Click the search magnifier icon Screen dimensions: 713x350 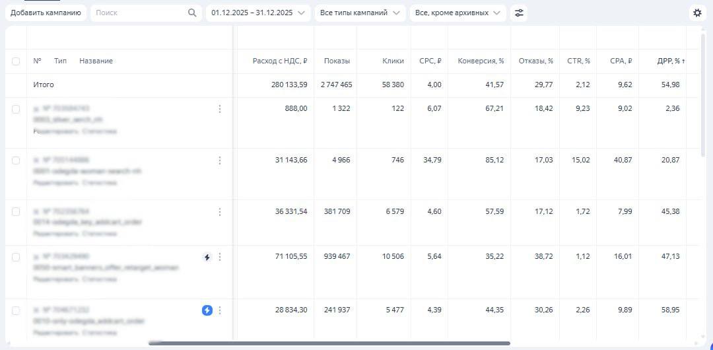[192, 13]
